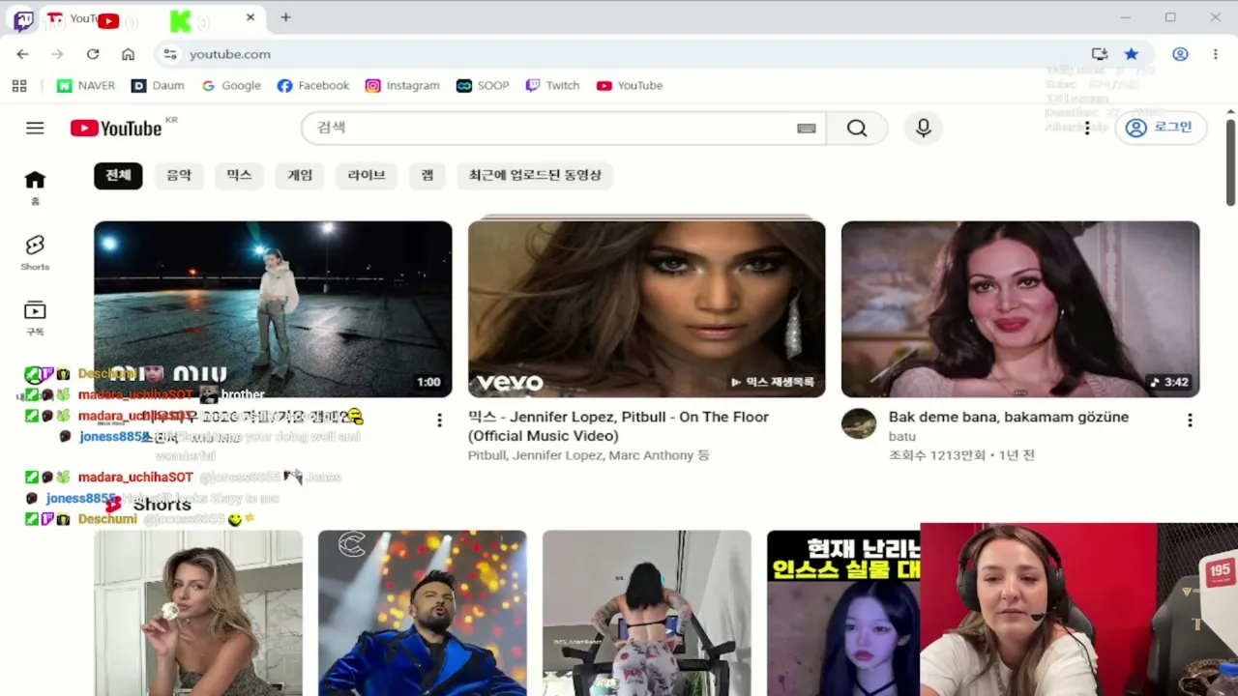This screenshot has height=696, width=1238.
Task: Click the 로그인 sign-in button
Action: (1161, 128)
